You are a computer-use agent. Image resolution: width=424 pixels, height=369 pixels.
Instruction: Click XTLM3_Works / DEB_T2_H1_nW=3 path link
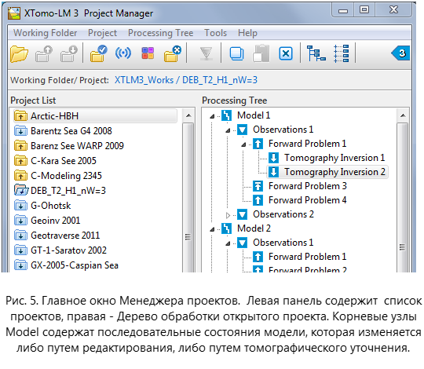pyautogui.click(x=186, y=80)
